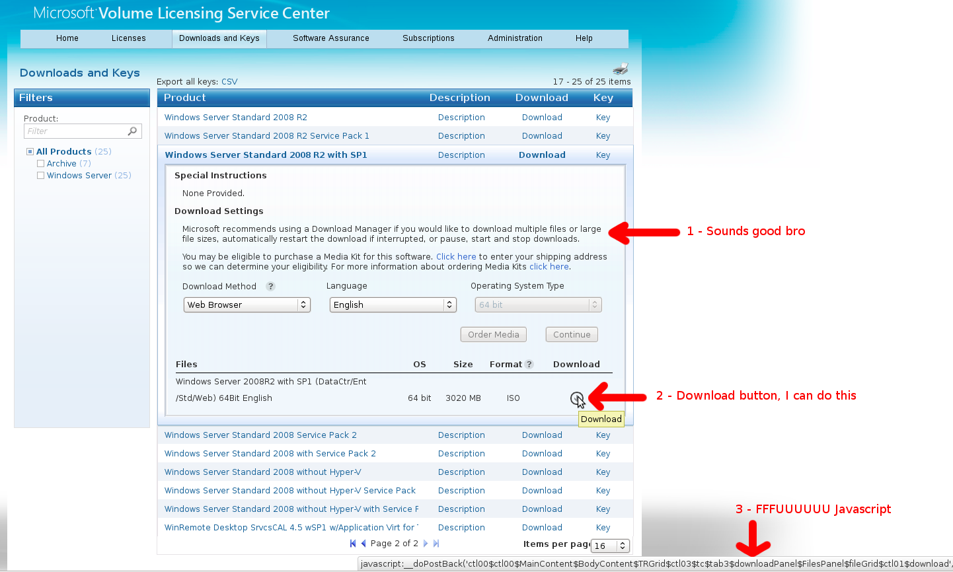Open the Licenses menu tab
953x572 pixels.
(129, 38)
